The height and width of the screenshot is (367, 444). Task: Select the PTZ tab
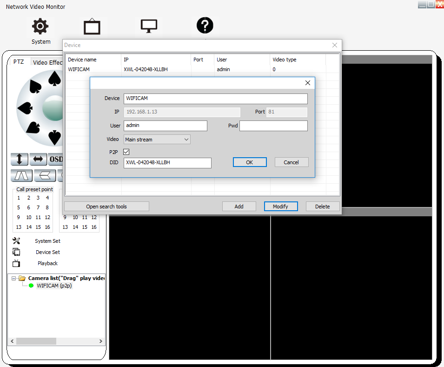[x=19, y=62]
